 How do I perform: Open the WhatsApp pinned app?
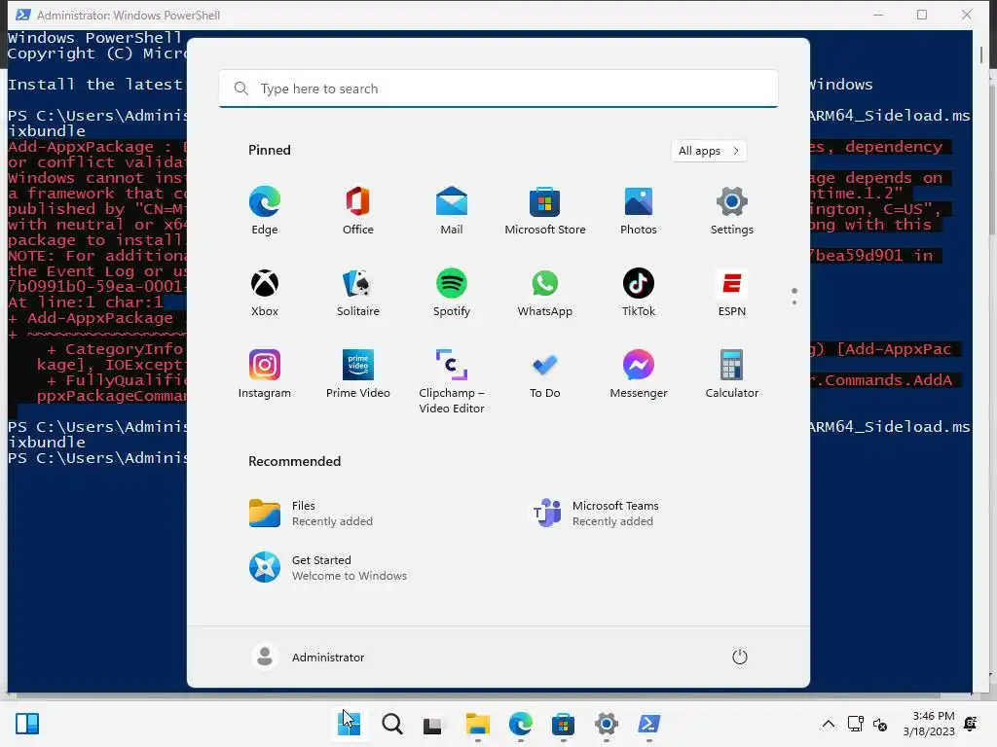pos(545,293)
